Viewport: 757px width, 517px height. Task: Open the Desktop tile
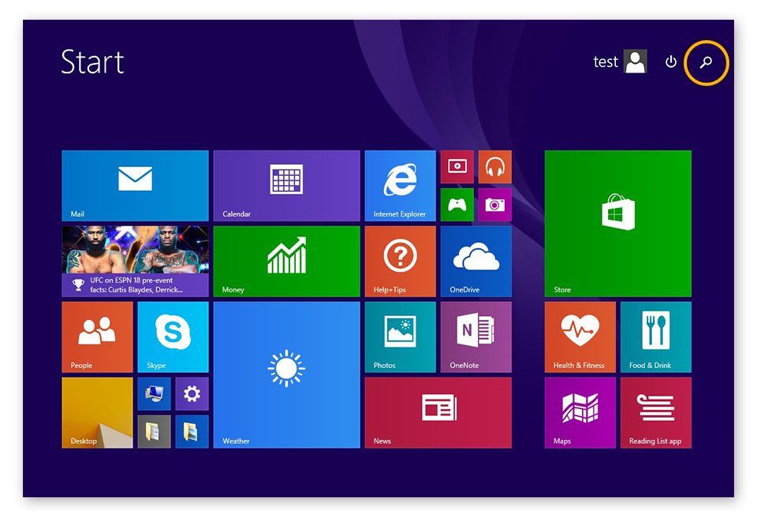pos(97,412)
